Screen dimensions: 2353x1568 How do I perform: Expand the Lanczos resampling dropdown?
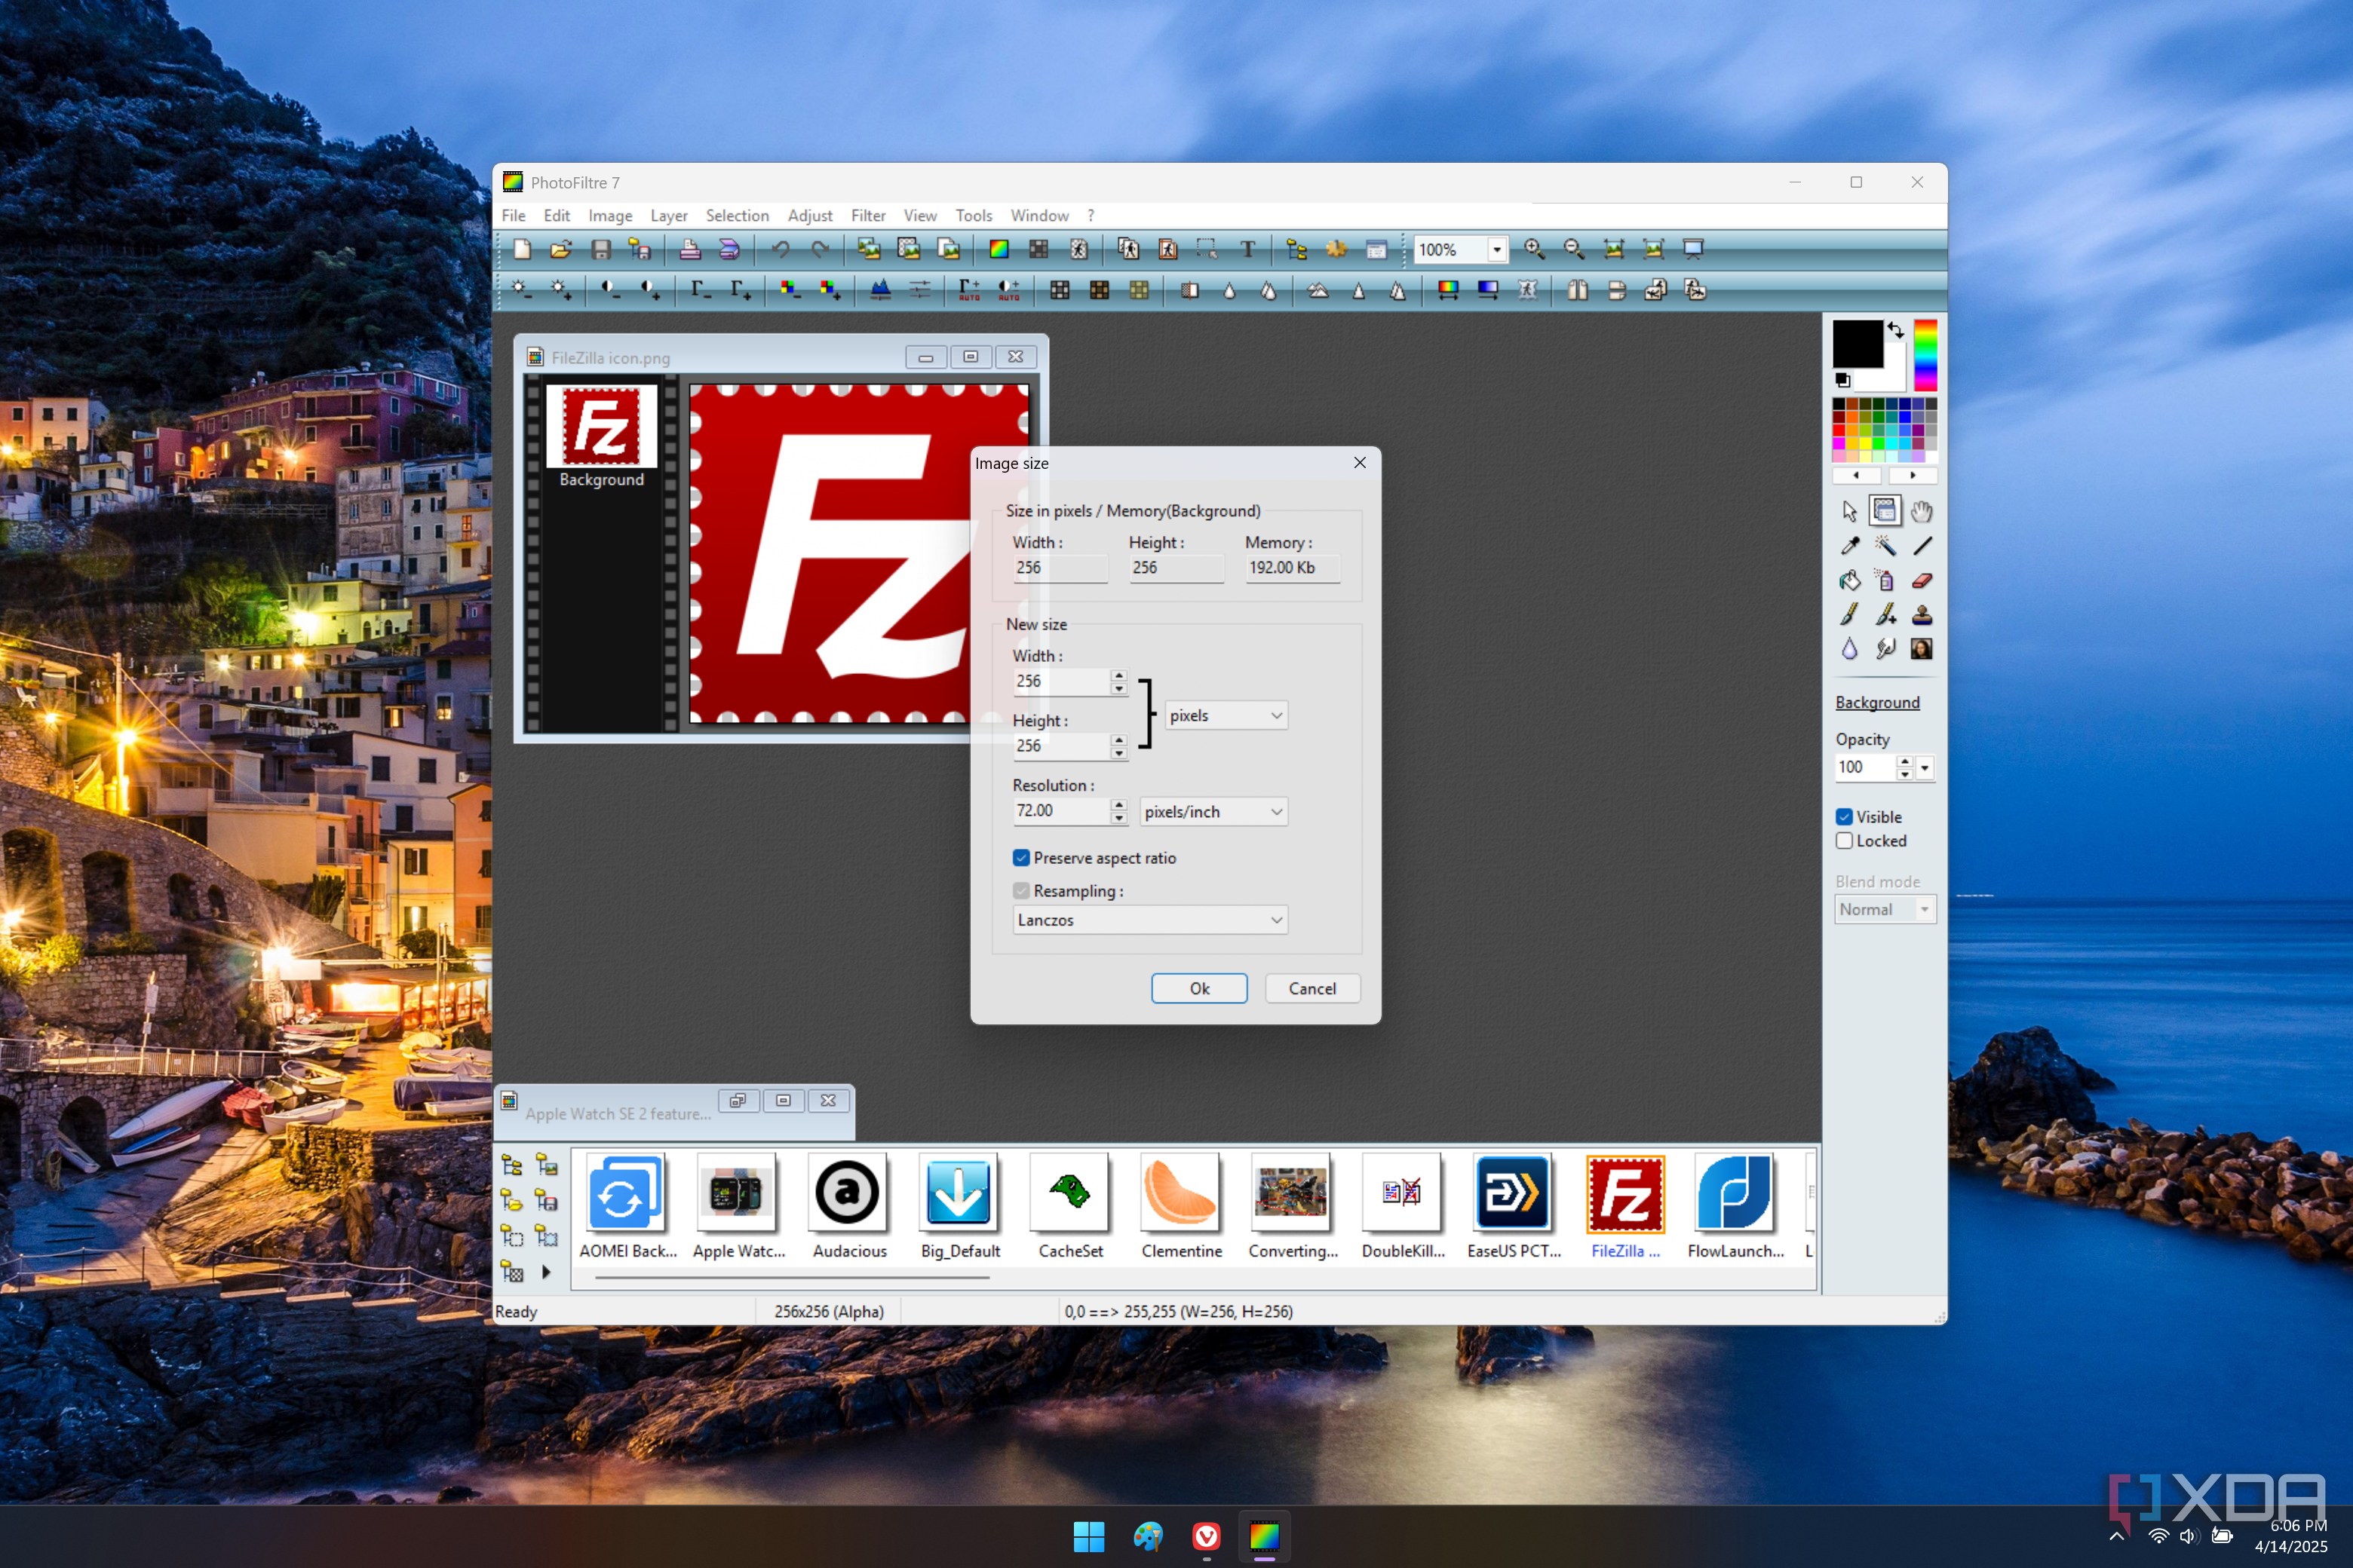(1149, 919)
